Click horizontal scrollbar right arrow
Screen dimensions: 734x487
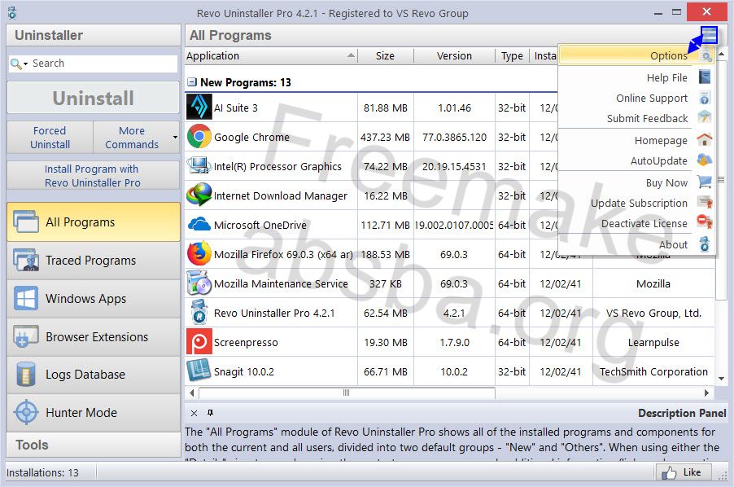(706, 393)
